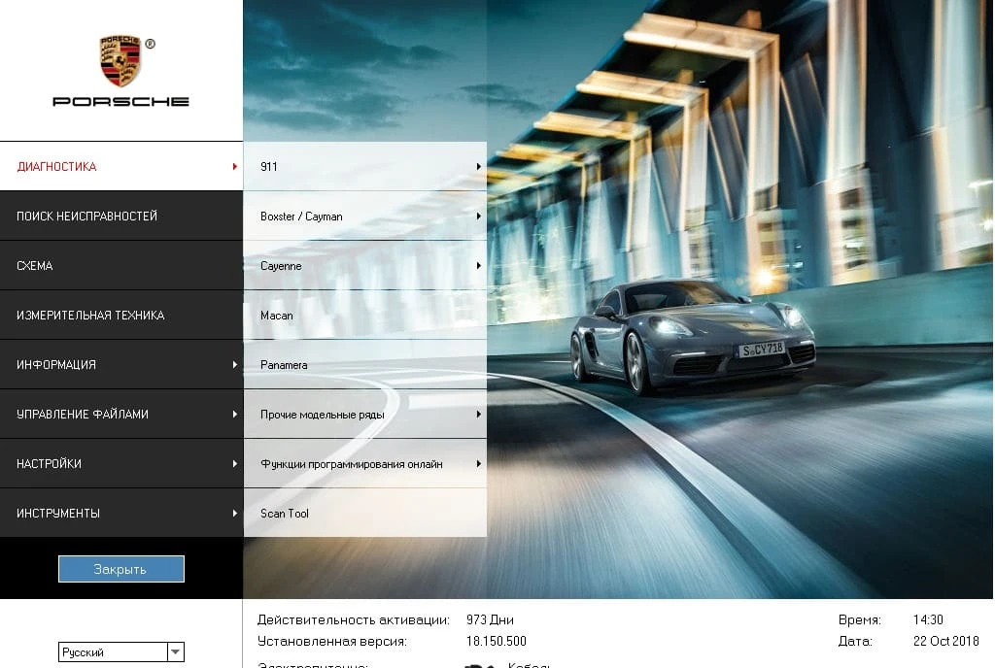This screenshot has width=995, height=668.
Task: Open the ИНФОРМАЦИЯ menu item
Action: [121, 364]
